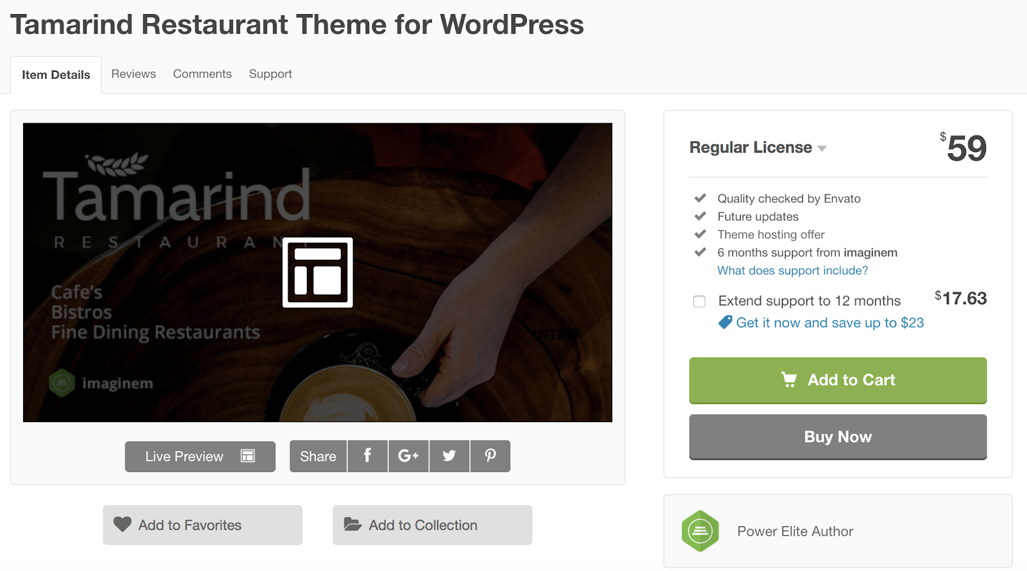Share via Google Plus icon
Screen dimensions: 1027x571
click(x=408, y=456)
